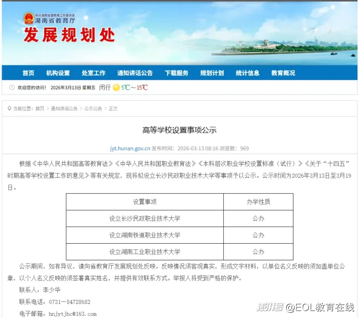Image resolution: width=359 pixels, height=318 pixels.
Task: Click 首页 in the breadcrumb trail
Action: 40,109
